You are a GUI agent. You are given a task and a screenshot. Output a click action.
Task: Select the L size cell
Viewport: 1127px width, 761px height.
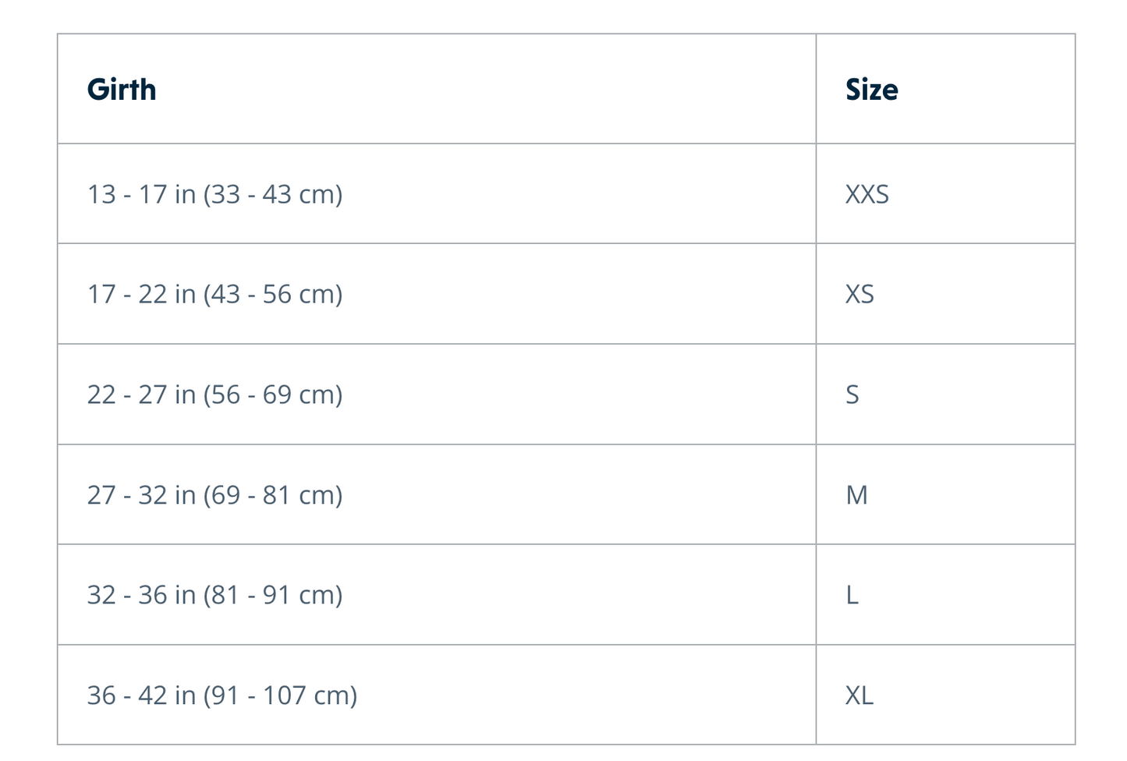(x=945, y=595)
